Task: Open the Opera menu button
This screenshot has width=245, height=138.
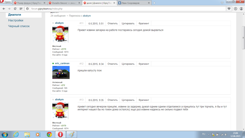Action: [x=6, y=2]
